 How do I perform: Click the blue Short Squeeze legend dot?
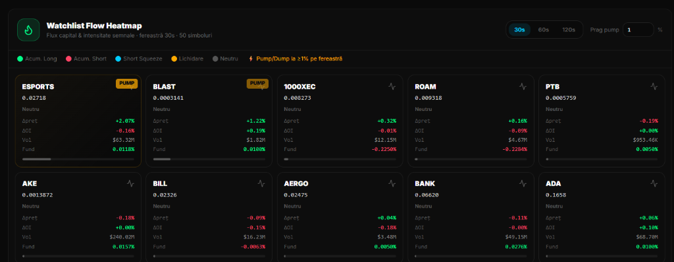[118, 58]
